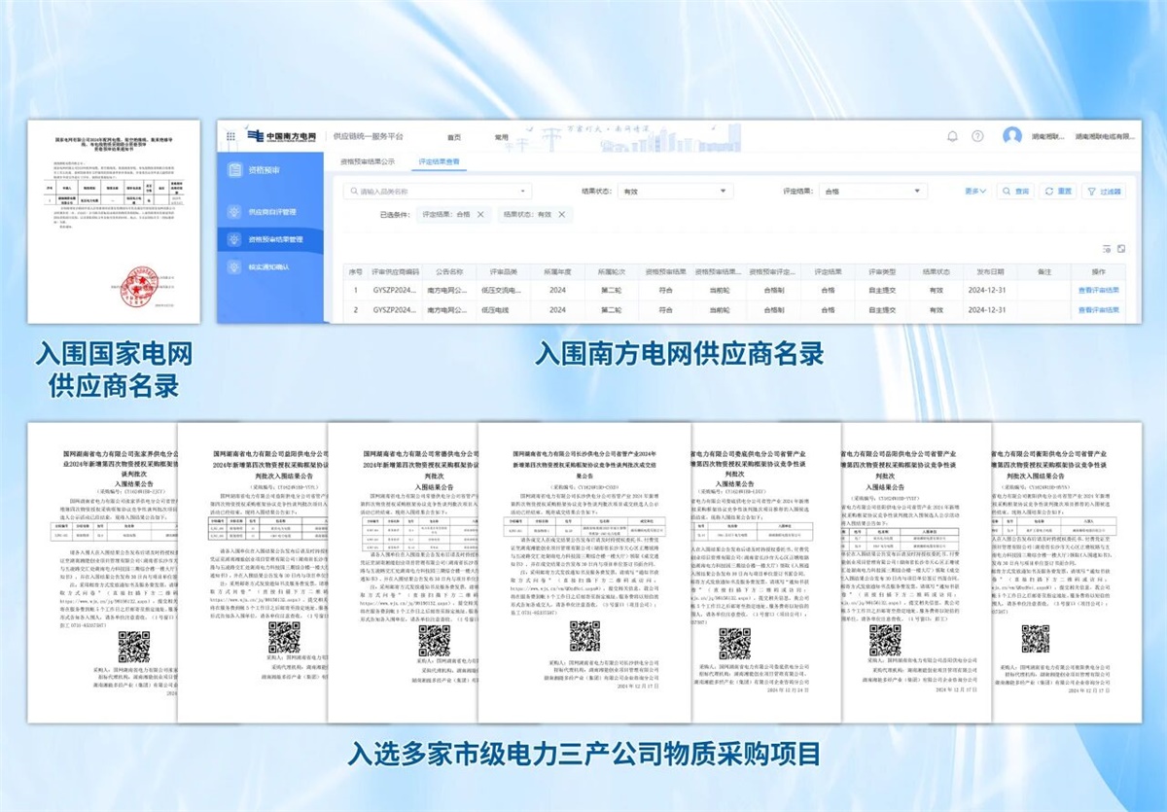The height and width of the screenshot is (812, 1167).
Task: Click fullscreen table icon above table
Action: click(x=1120, y=249)
